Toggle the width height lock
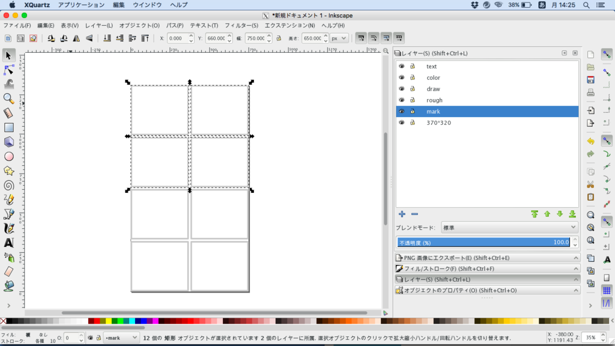Viewport: 615px width, 346px height. pos(279,38)
